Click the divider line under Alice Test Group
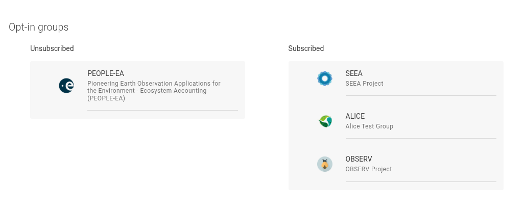The height and width of the screenshot is (211, 525). coord(420,138)
